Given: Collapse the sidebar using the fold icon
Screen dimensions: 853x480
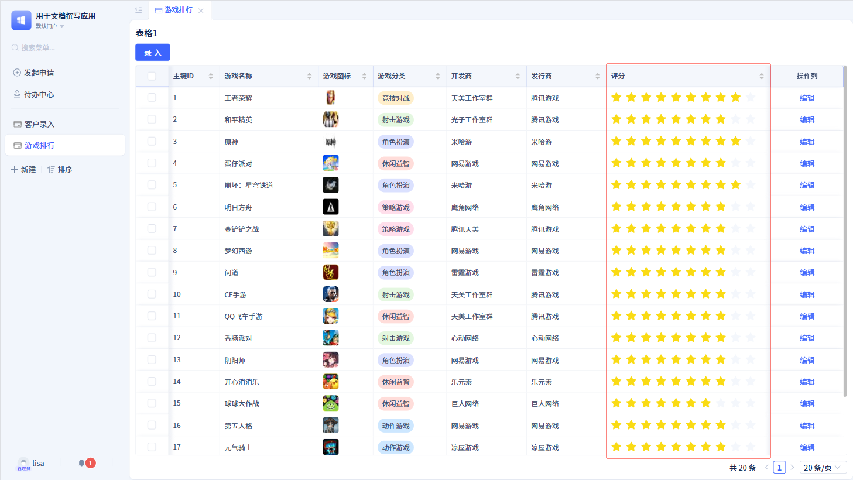Looking at the screenshot, I should coord(138,10).
